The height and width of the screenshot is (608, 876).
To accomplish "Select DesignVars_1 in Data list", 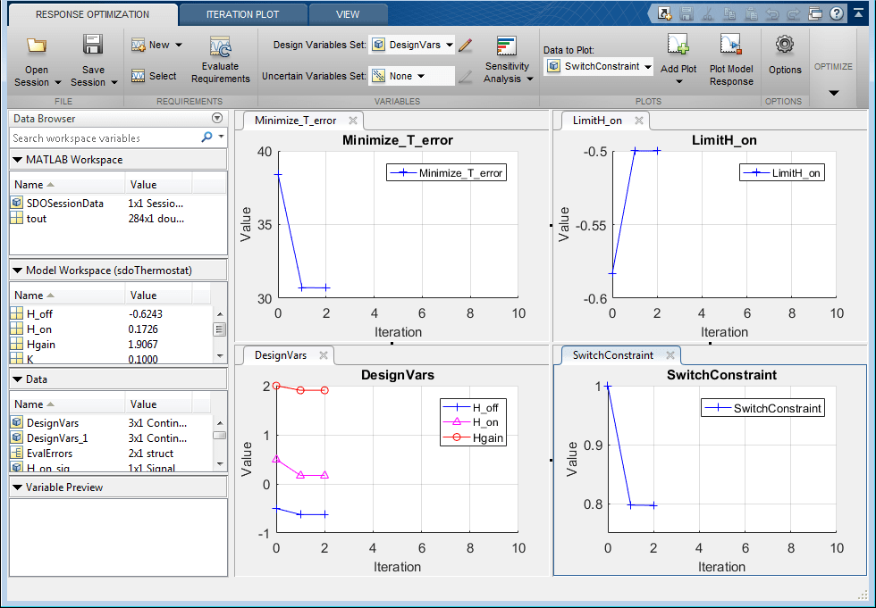I will tap(111, 437).
